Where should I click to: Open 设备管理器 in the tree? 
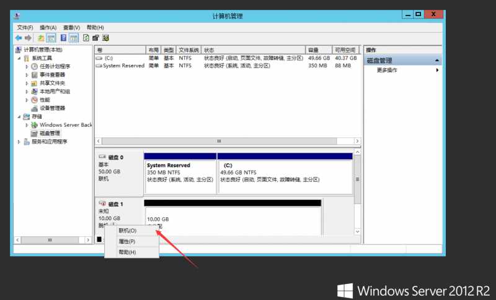point(52,108)
